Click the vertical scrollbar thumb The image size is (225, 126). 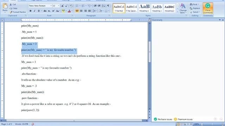150,52
